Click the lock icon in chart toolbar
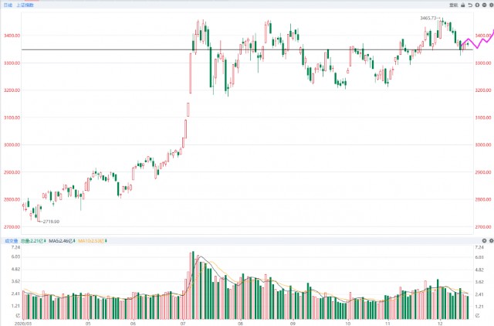The width and height of the screenshot is (494, 326). pyautogui.click(x=462, y=5)
